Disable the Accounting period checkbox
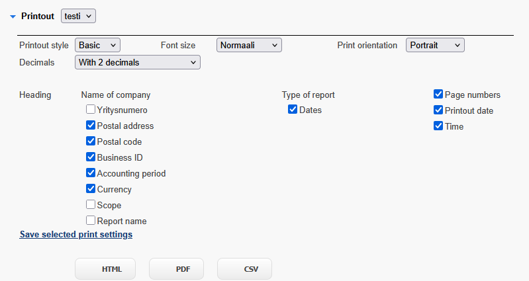Screen dimensions: 529x281 (x=91, y=173)
